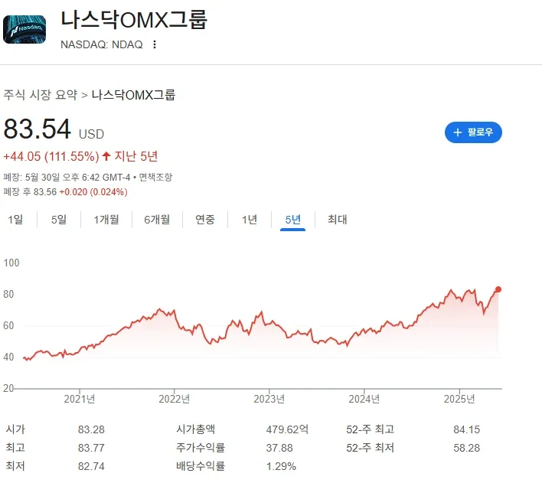This screenshot has height=483, width=542.
Task: Click the 2021년 axis label
Action: point(80,399)
